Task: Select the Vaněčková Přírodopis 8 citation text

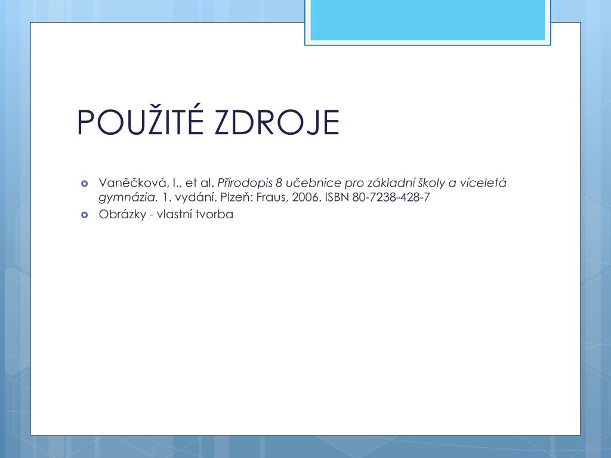Action: coord(303,190)
